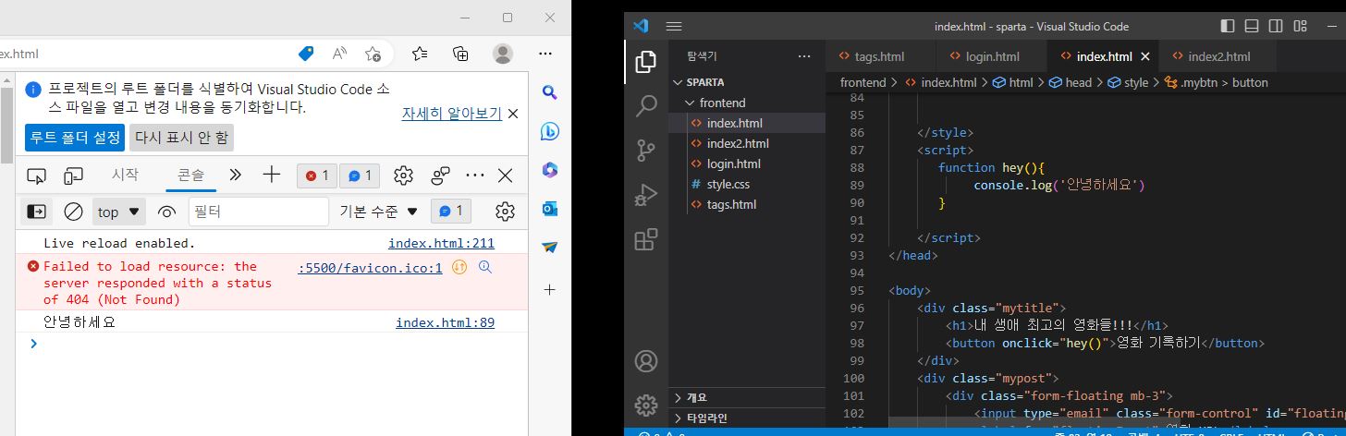Open the Extensions view in VS Code
Viewport: 1346px width, 436px height.
pyautogui.click(x=646, y=239)
